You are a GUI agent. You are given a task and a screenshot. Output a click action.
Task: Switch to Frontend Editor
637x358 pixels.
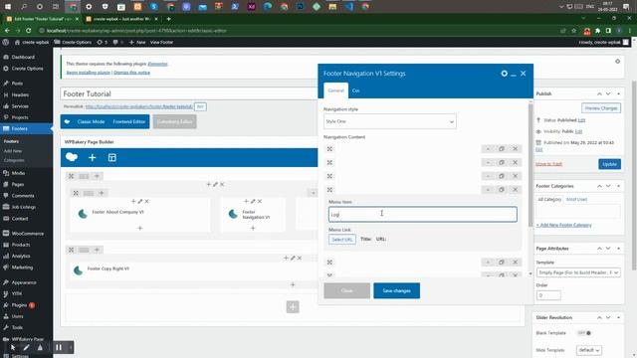coord(128,121)
